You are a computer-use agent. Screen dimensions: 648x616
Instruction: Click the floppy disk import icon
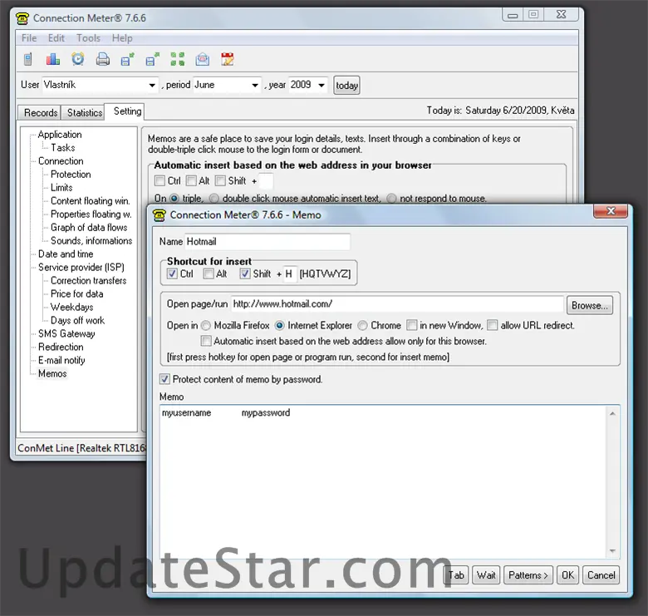[128, 60]
